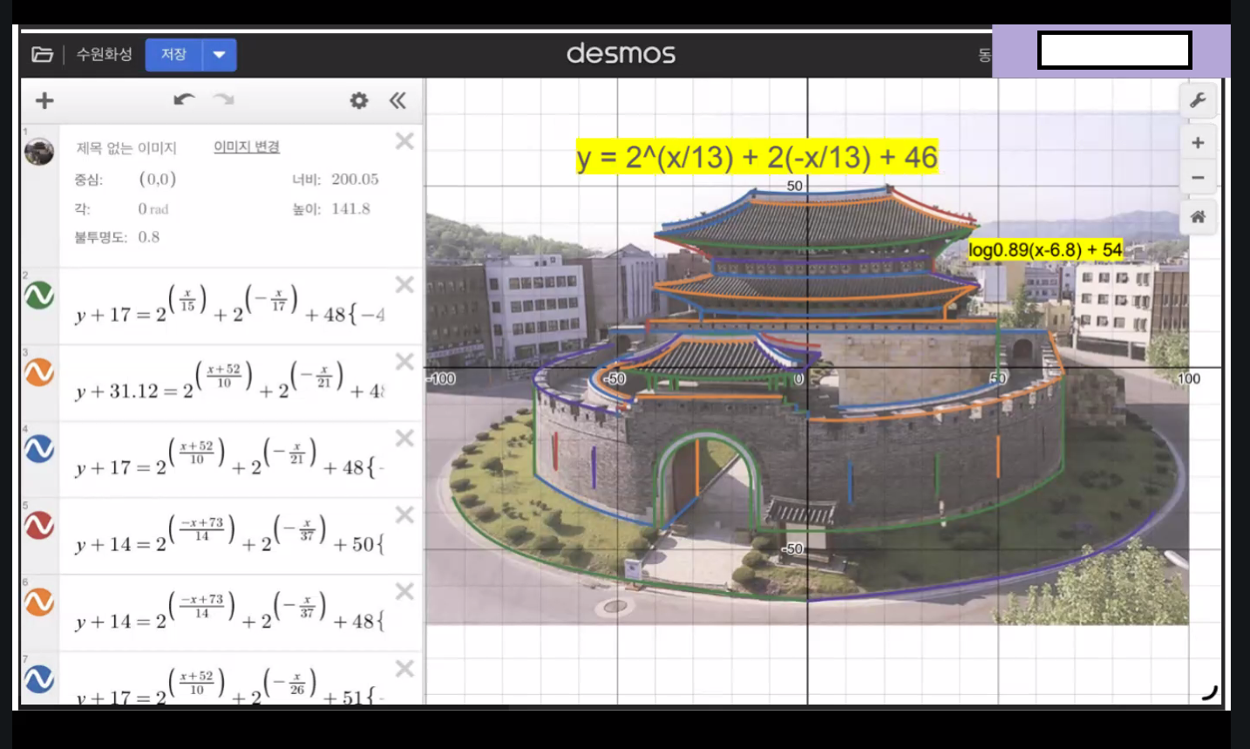Viewport: 1250px width, 749px height.
Task: Open graph settings wrench
Action: [x=1198, y=100]
